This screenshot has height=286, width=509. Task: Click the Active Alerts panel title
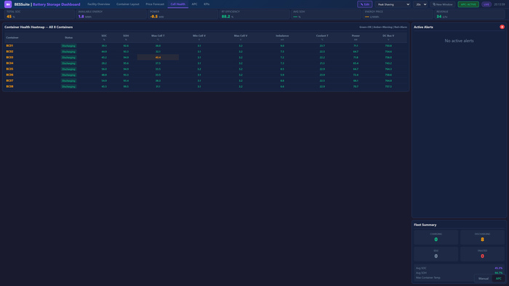tap(423, 27)
